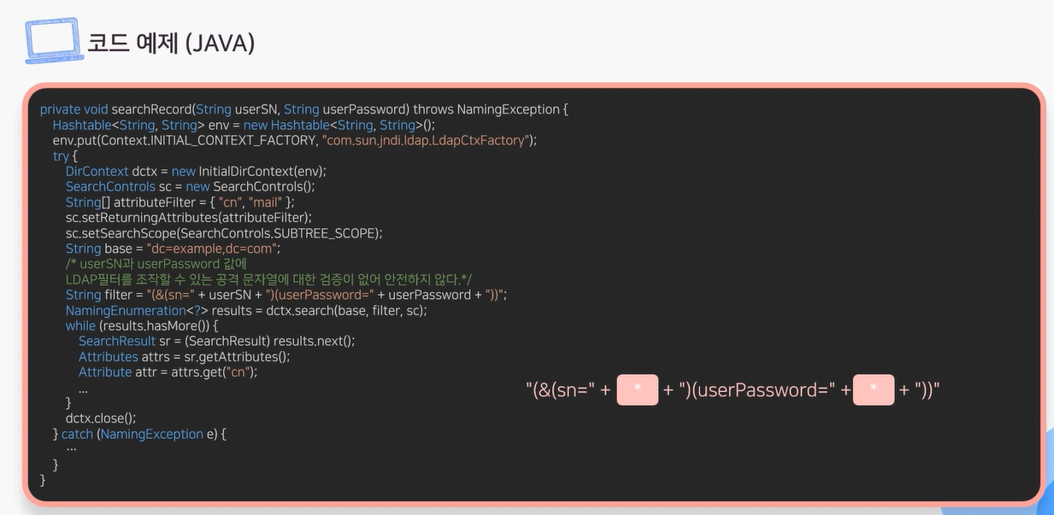Click the first pink asterisk box

pyautogui.click(x=638, y=389)
